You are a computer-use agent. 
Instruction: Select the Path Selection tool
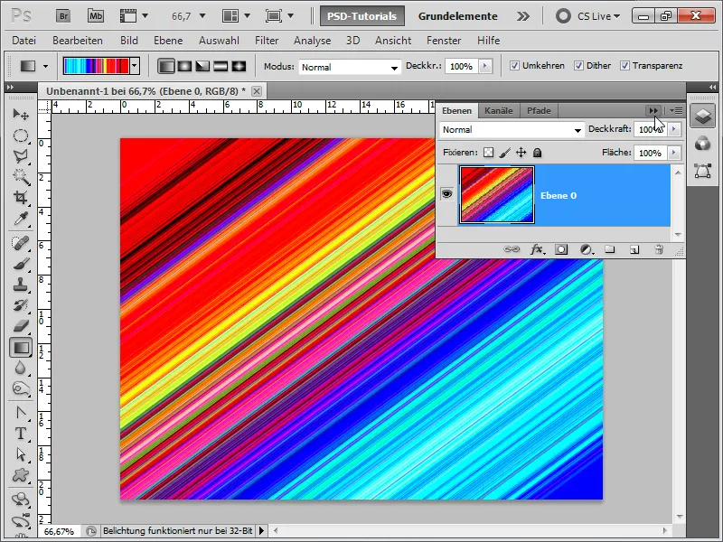tap(21, 454)
